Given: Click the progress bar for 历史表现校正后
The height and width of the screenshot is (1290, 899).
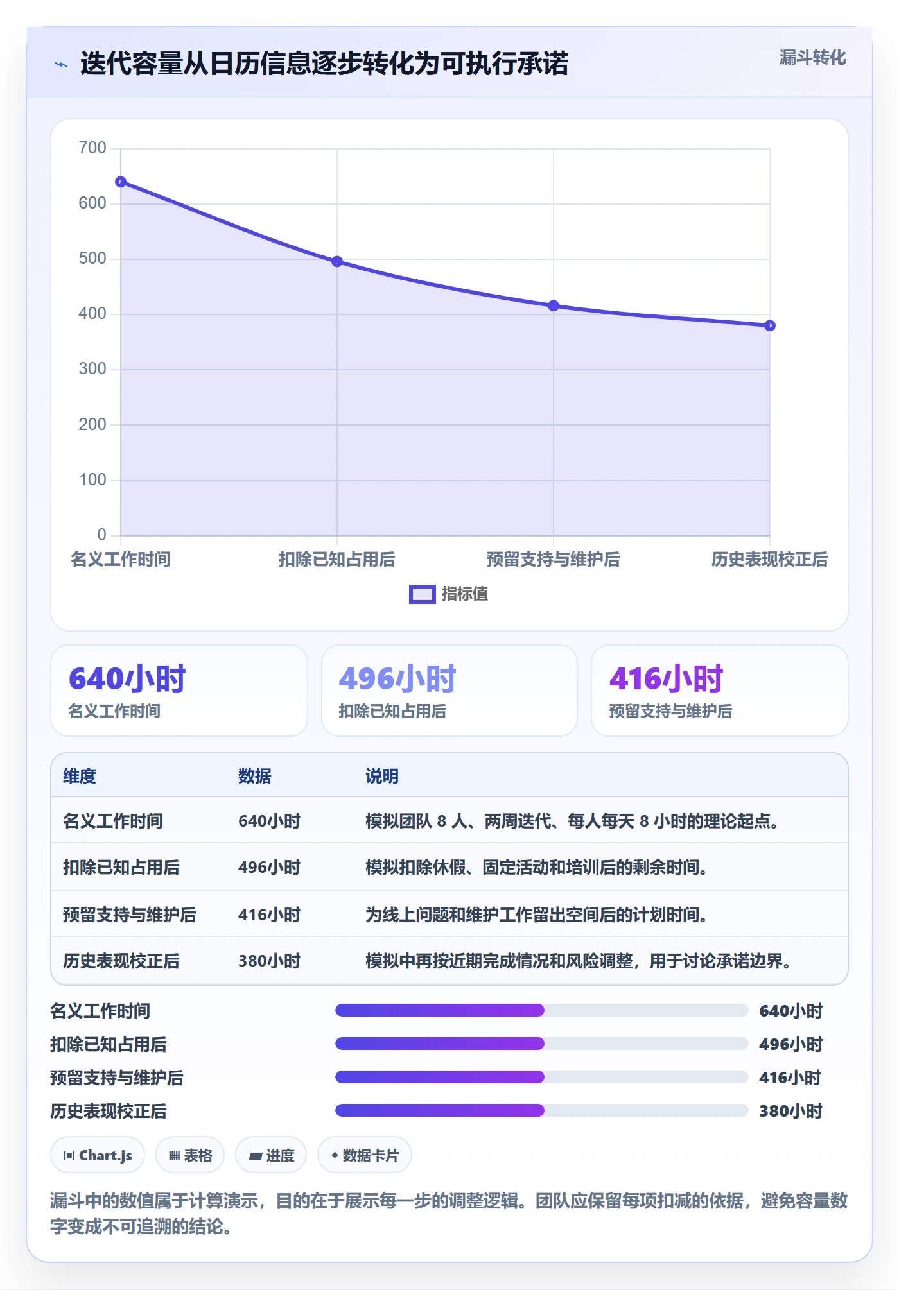Looking at the screenshot, I should tap(541, 1111).
